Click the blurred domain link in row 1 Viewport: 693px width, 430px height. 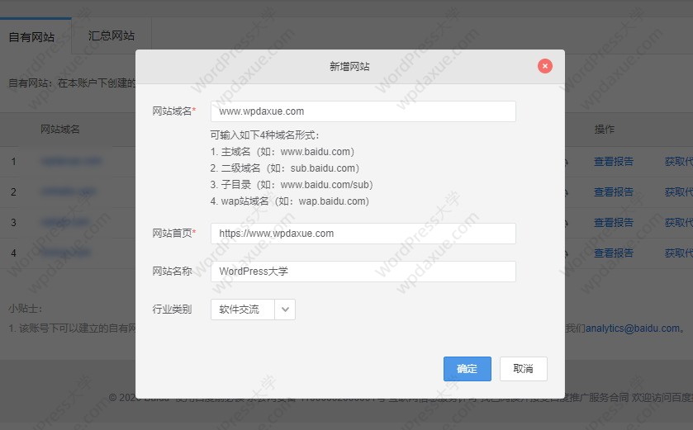[71, 162]
